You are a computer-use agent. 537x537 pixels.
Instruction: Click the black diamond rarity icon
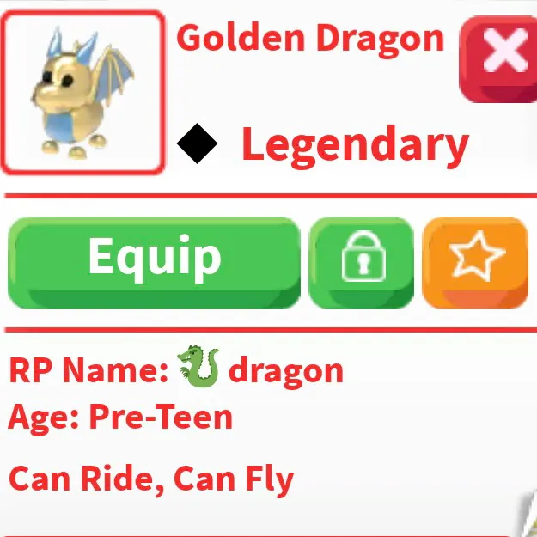pos(197,143)
